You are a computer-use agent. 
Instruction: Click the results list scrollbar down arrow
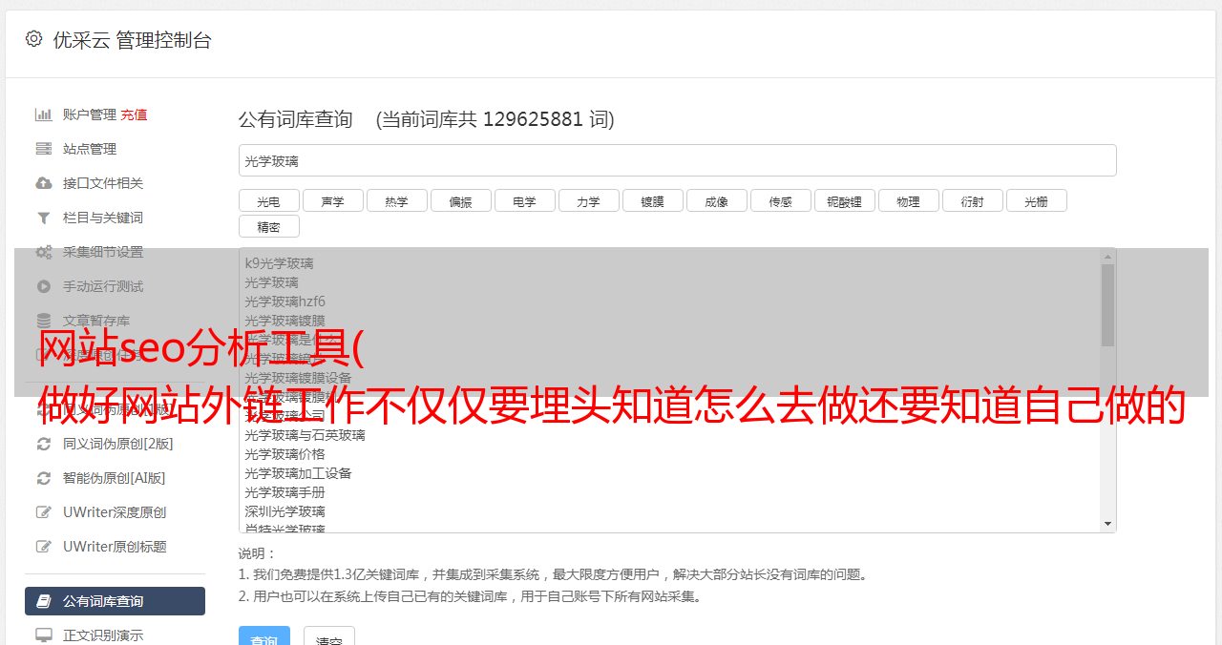[1108, 524]
